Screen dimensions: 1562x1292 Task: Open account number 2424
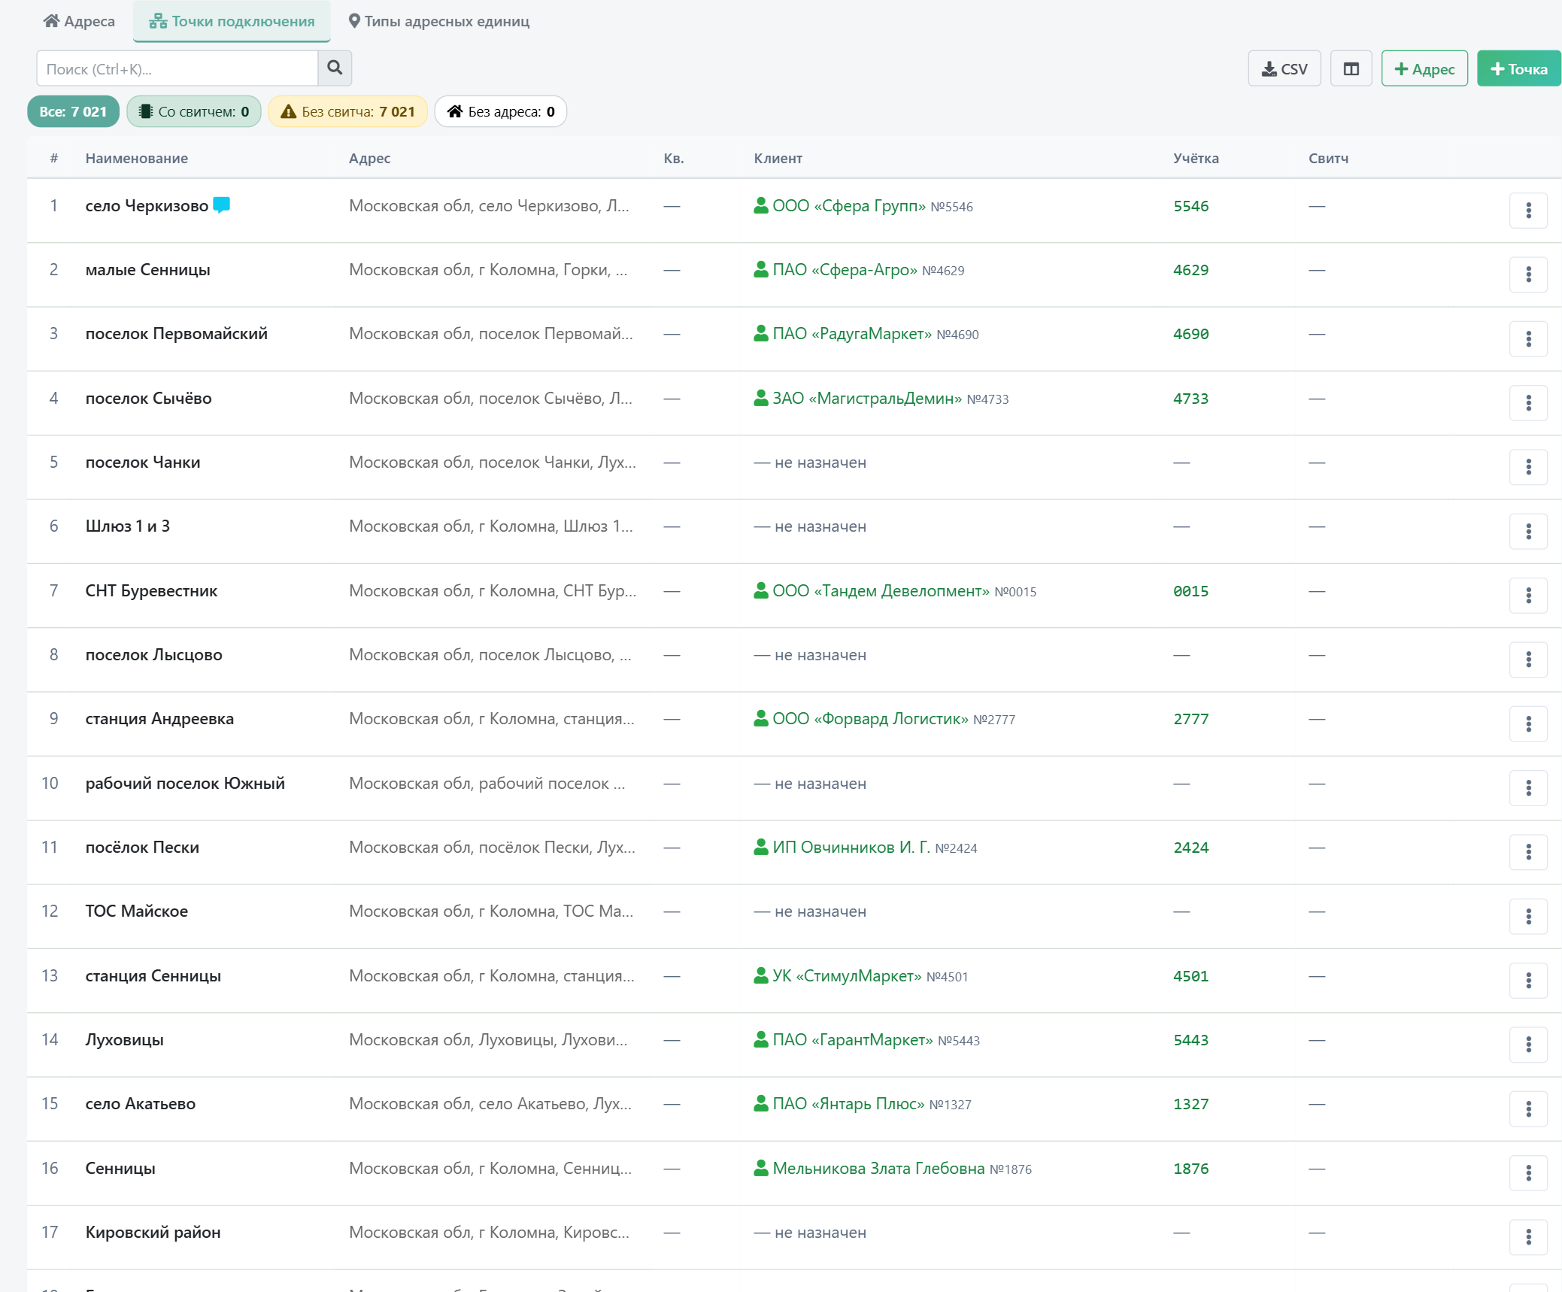click(1190, 848)
